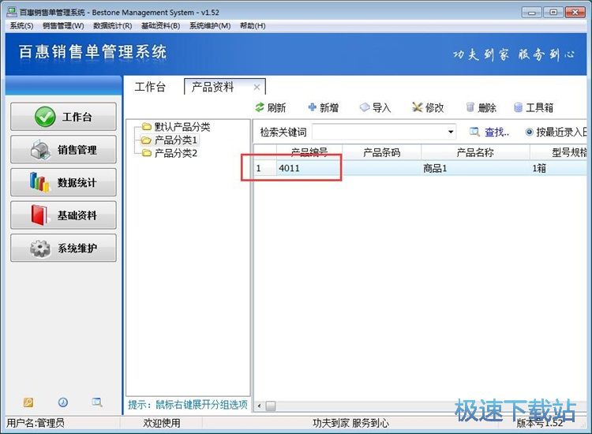The height and width of the screenshot is (434, 592).
Task: Open the 检索关键词 dropdown arrow
Action: (x=451, y=132)
